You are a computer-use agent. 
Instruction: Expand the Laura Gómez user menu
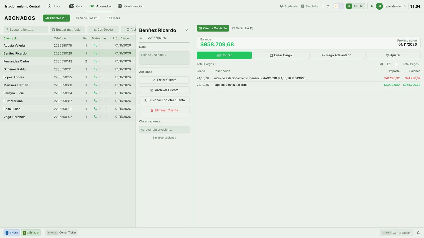(x=405, y=6)
